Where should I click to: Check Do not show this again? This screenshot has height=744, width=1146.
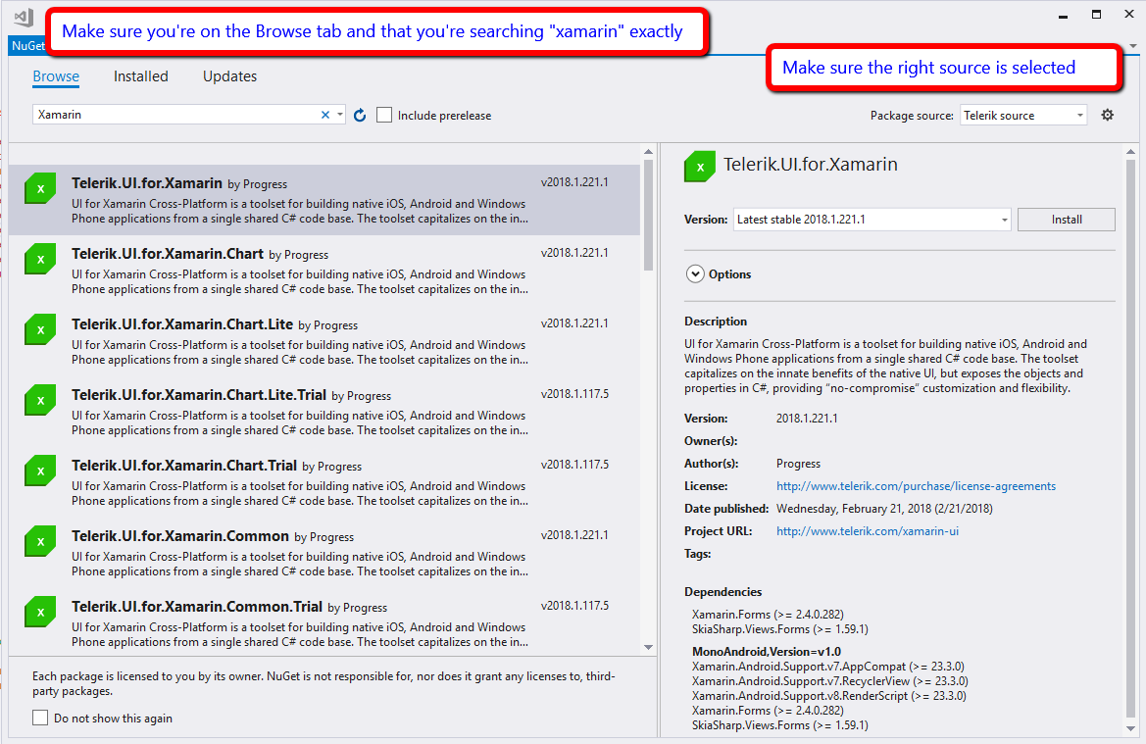pos(40,718)
